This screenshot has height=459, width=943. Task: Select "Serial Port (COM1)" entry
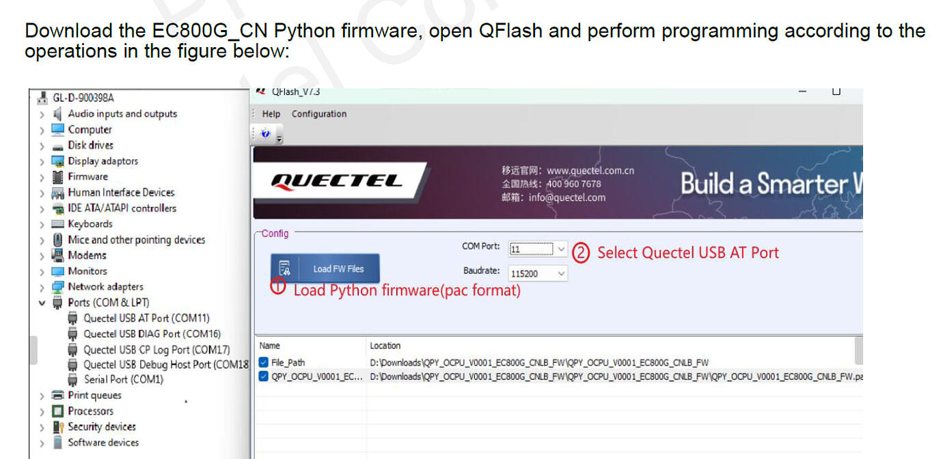124,379
